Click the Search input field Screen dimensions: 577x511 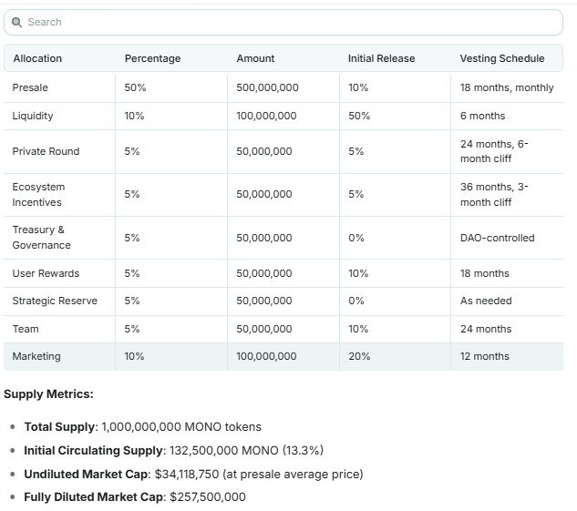point(283,23)
